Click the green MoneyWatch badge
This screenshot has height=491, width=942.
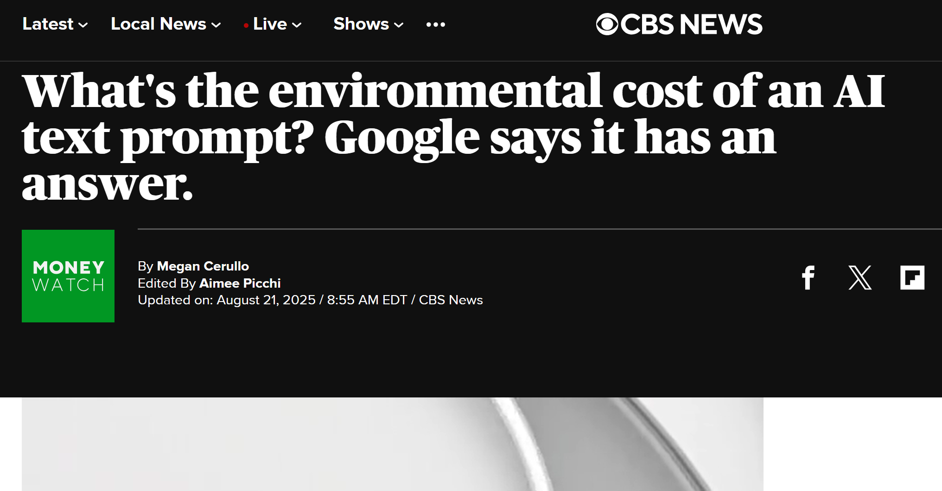tap(68, 276)
